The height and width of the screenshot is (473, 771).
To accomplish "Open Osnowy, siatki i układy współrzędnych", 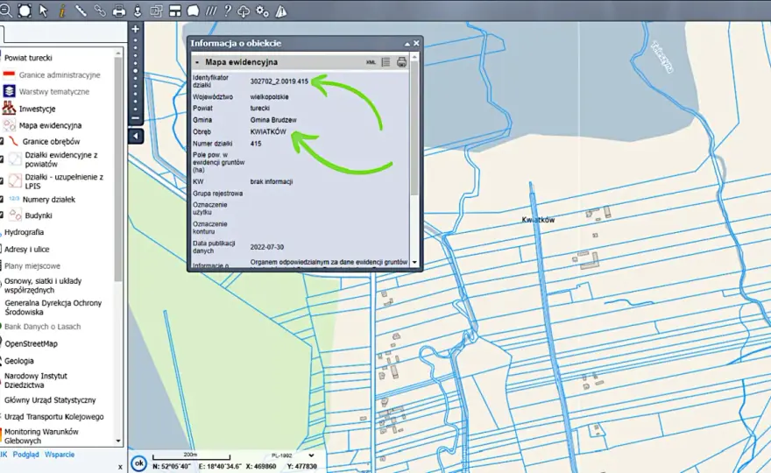I will (x=43, y=286).
